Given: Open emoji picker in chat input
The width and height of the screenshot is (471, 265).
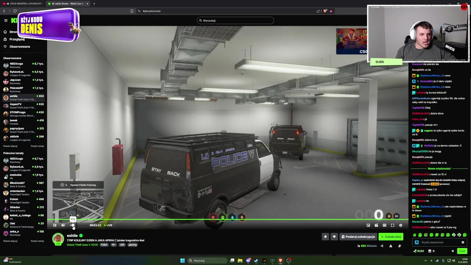Looking at the screenshot, I should pos(463,243).
